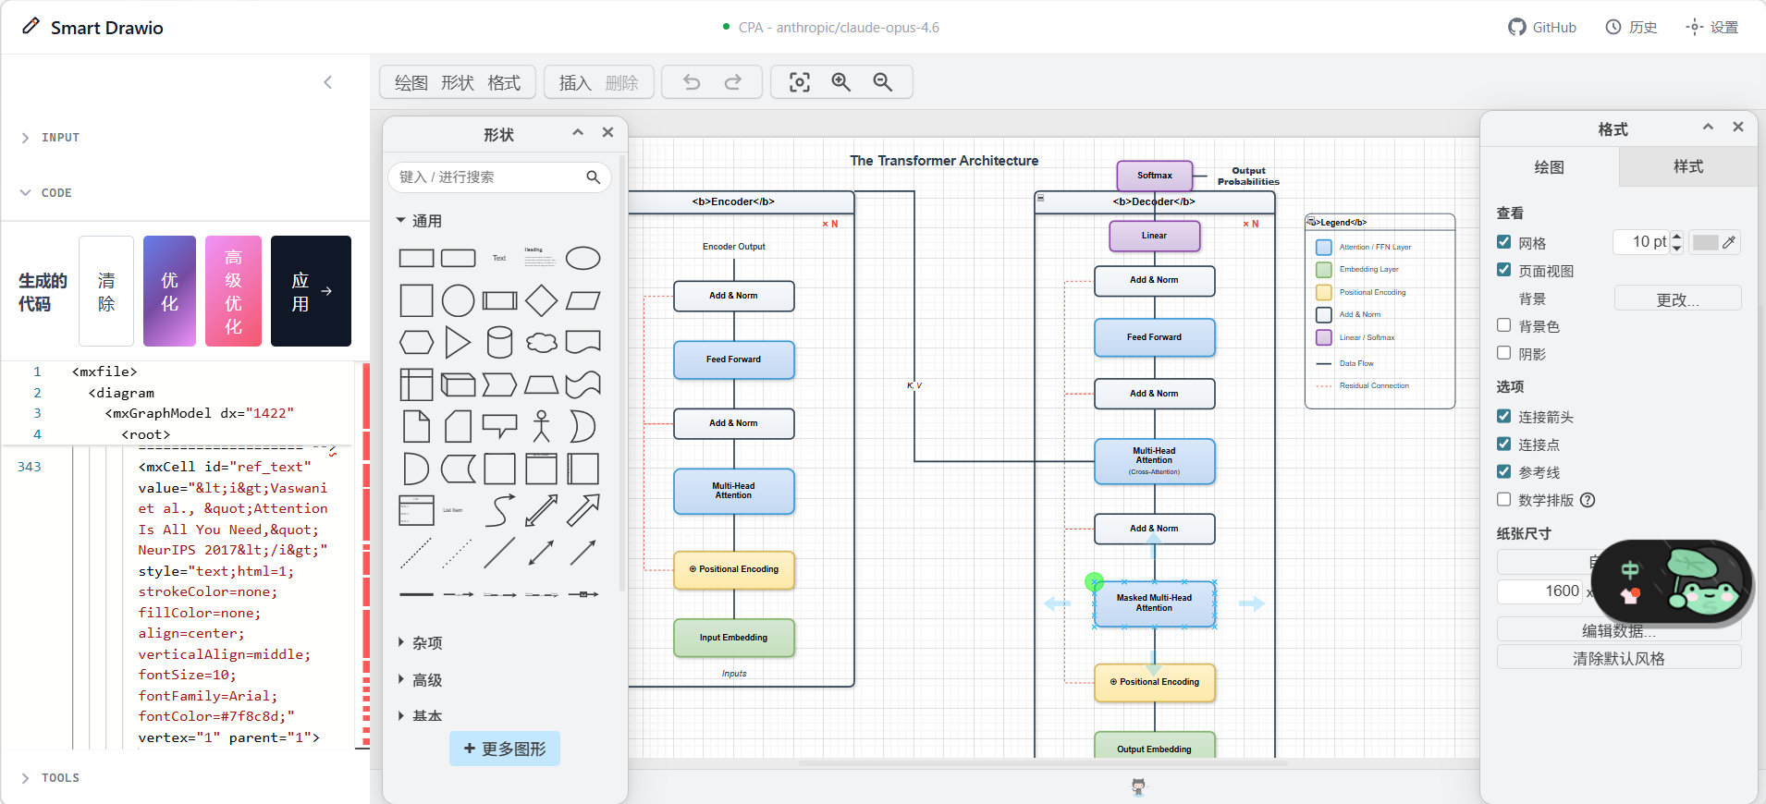Collapse the 通用 shapes category

(x=419, y=221)
